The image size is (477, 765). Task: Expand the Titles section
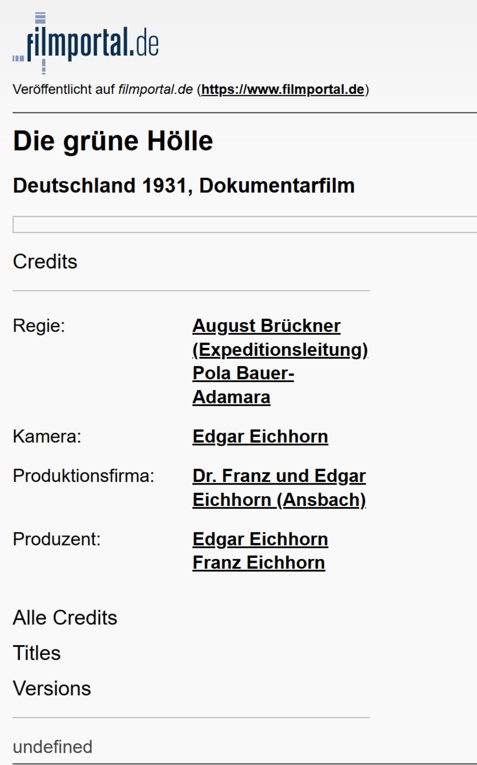pyautogui.click(x=37, y=653)
